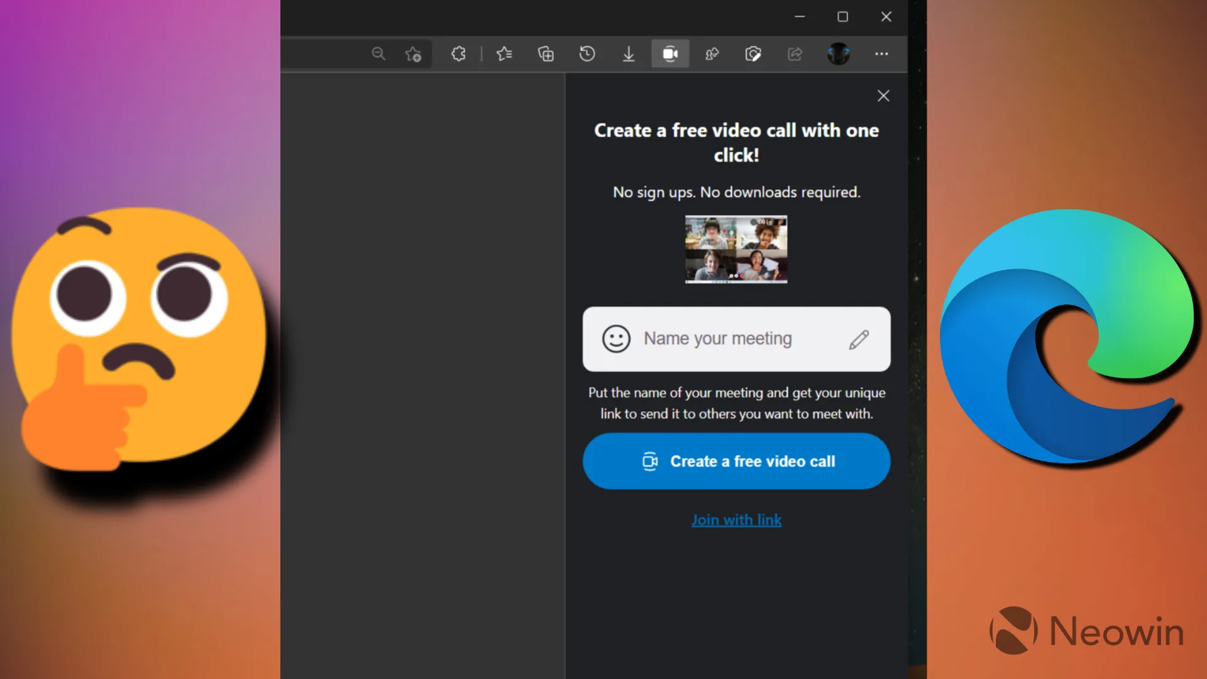The image size is (1207, 679).
Task: Open the Favorites list icon
Action: coord(504,53)
